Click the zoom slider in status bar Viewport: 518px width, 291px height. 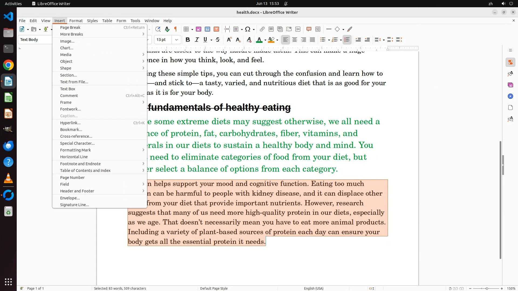click(x=487, y=288)
